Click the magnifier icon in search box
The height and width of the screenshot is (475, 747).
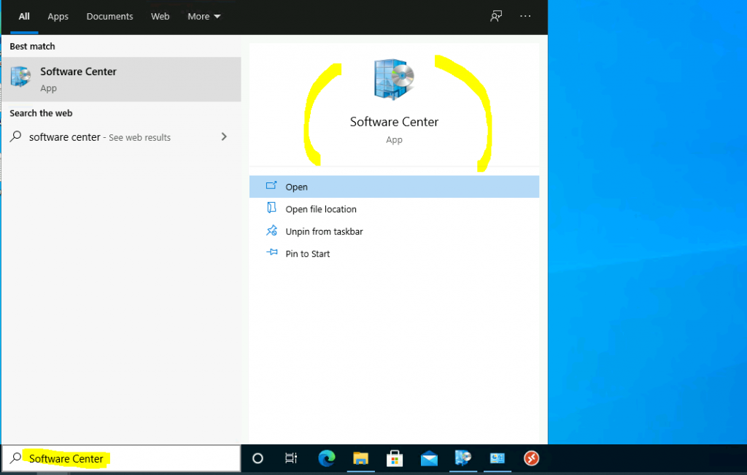(x=15, y=457)
